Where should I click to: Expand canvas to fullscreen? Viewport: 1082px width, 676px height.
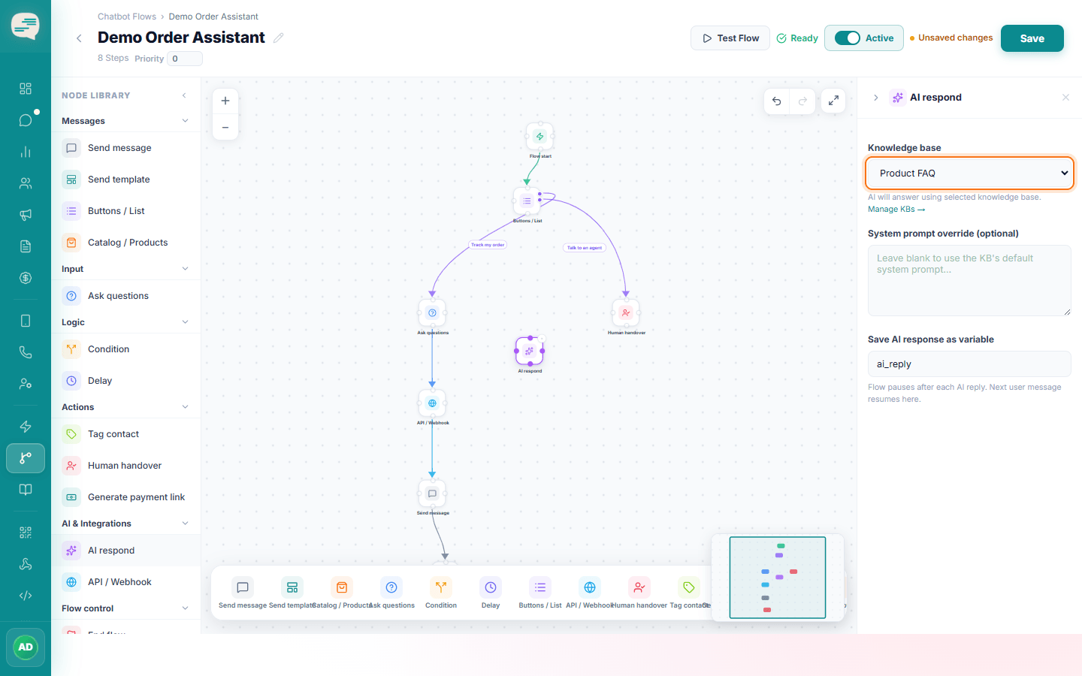[x=833, y=101]
